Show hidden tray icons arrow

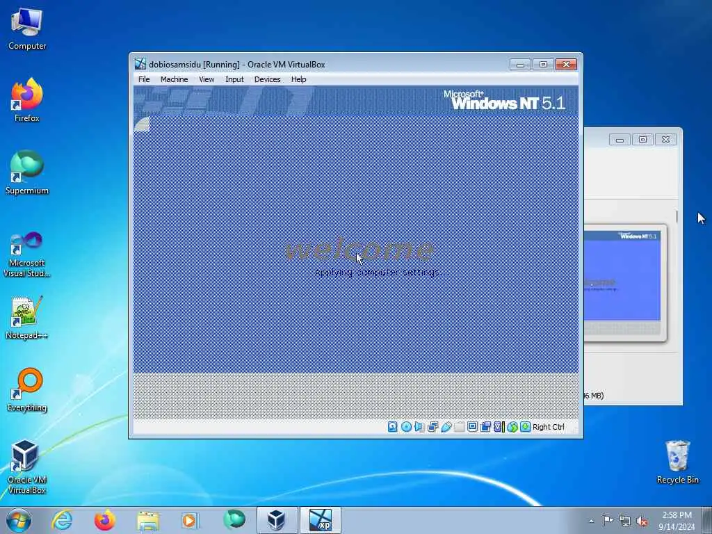(x=591, y=521)
